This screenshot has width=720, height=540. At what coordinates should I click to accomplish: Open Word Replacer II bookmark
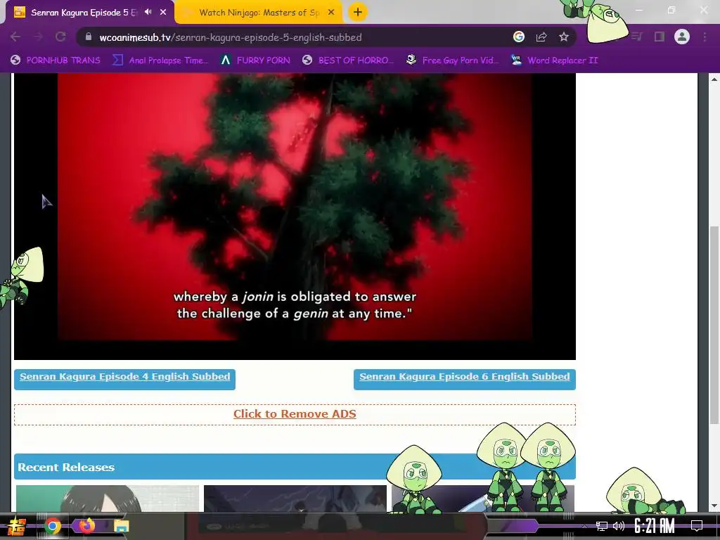(555, 60)
